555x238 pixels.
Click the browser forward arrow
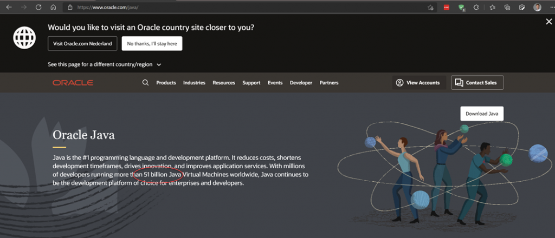coord(24,7)
